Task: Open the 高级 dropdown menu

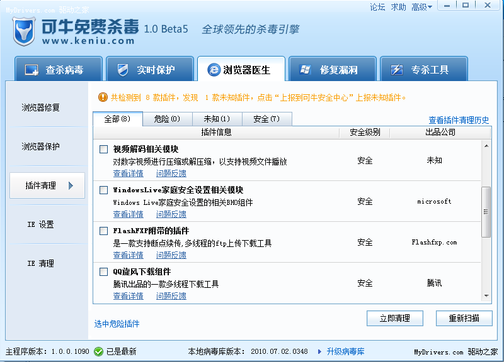Action: [421, 7]
